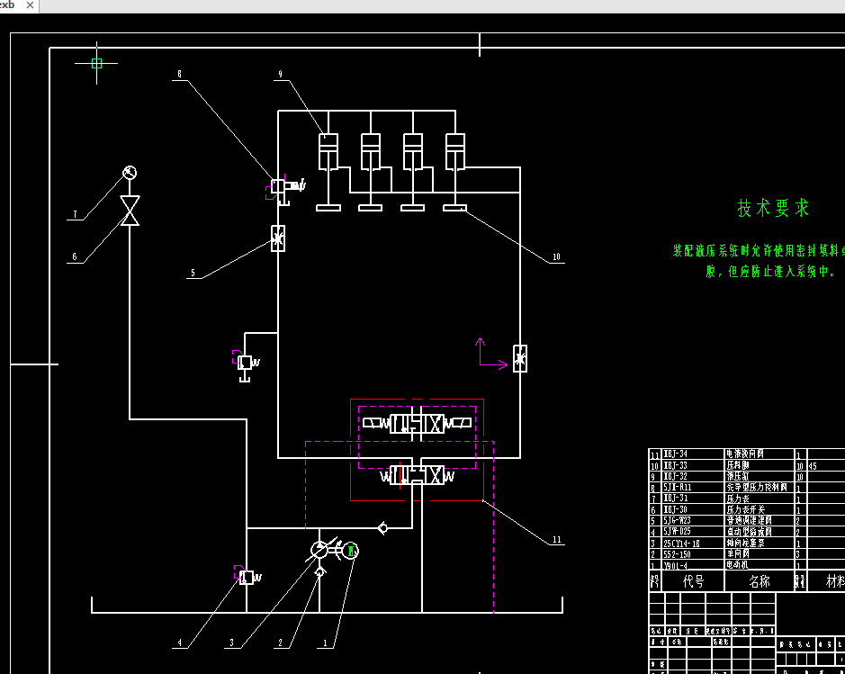Select the green note line starting 胶，但应防止

pos(771,272)
